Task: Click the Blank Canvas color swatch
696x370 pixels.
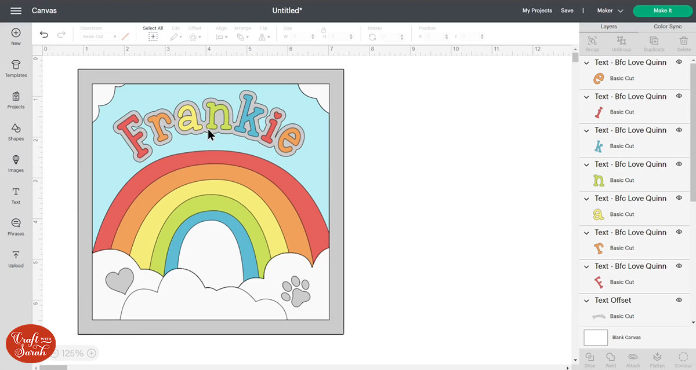Action: 596,338
